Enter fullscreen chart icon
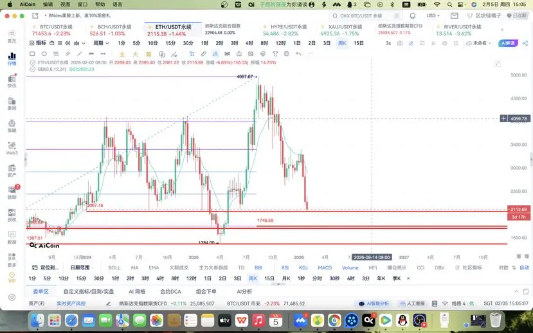 [456, 43]
